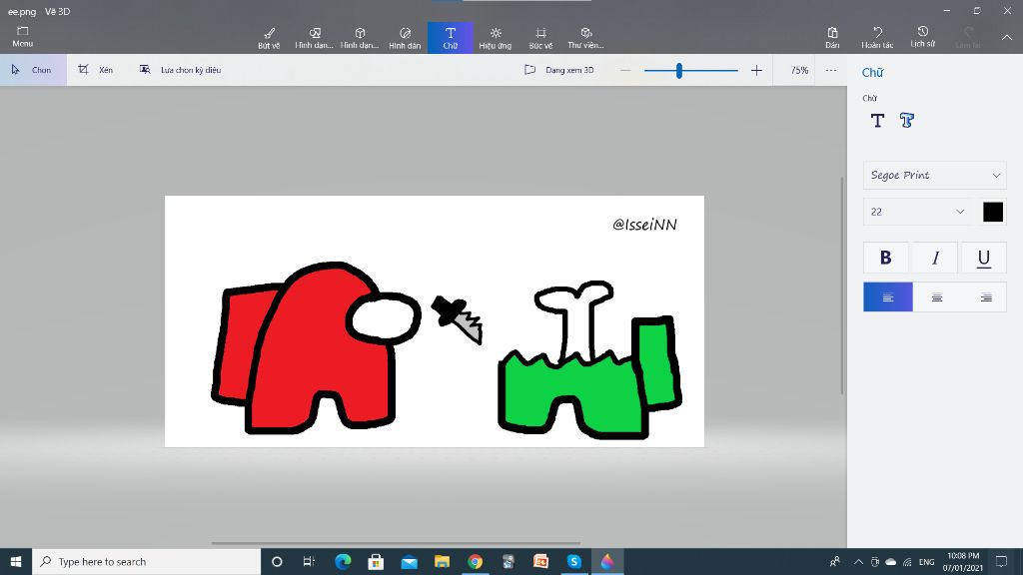Open Skype from taskbar
The width and height of the screenshot is (1023, 575).
[574, 561]
